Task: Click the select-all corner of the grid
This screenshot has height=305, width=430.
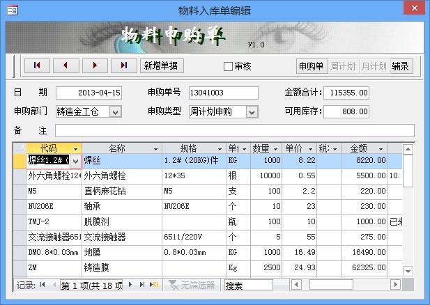Action: 20,148
